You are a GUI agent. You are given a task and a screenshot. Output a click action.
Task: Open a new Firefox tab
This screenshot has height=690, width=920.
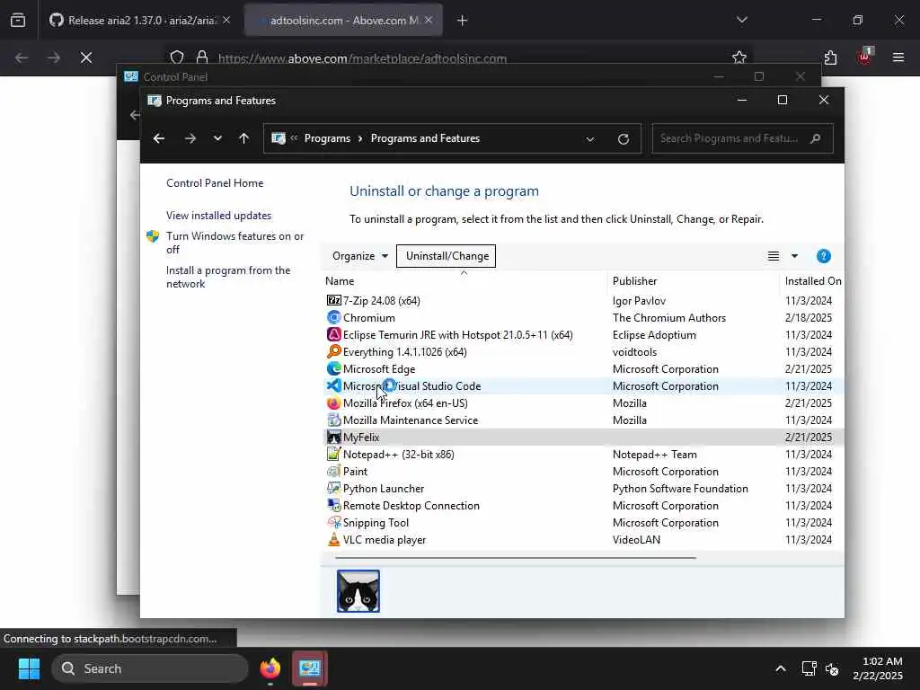point(463,21)
